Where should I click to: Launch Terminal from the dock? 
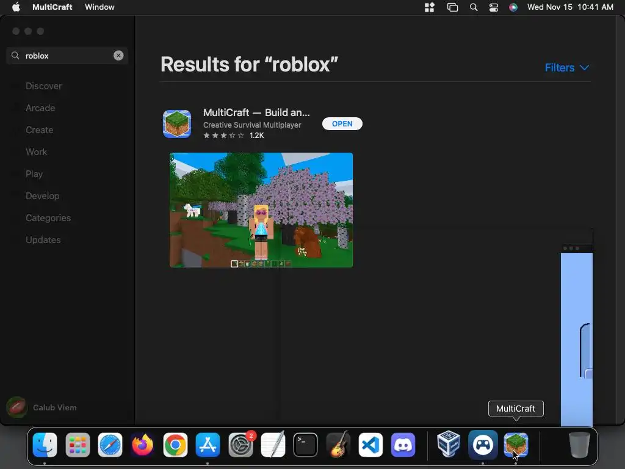pos(305,445)
